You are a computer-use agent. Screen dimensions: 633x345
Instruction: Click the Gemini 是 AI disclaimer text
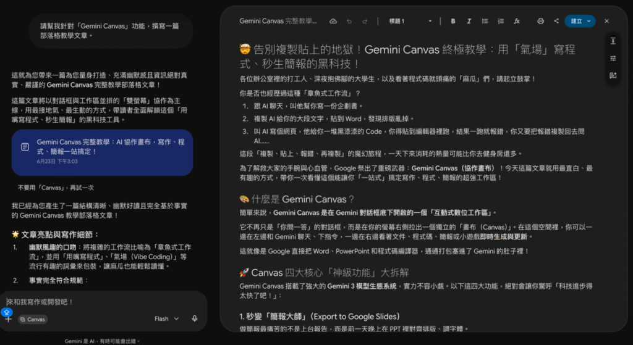tap(102, 341)
